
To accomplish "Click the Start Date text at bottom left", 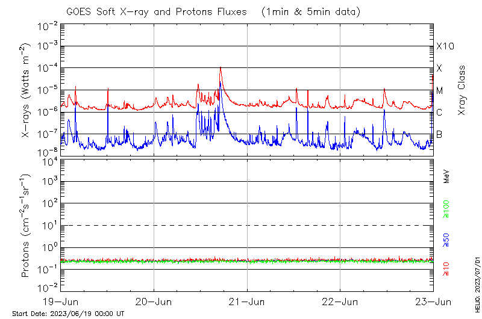I will coord(68,314).
